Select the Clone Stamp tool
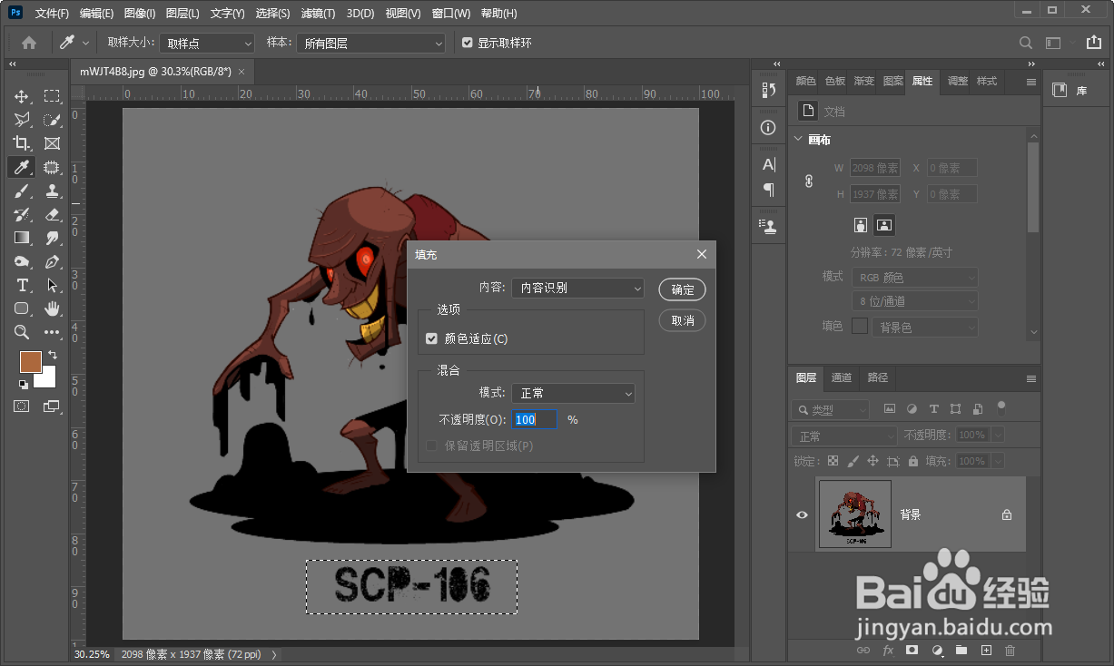The image size is (1114, 666). tap(53, 191)
